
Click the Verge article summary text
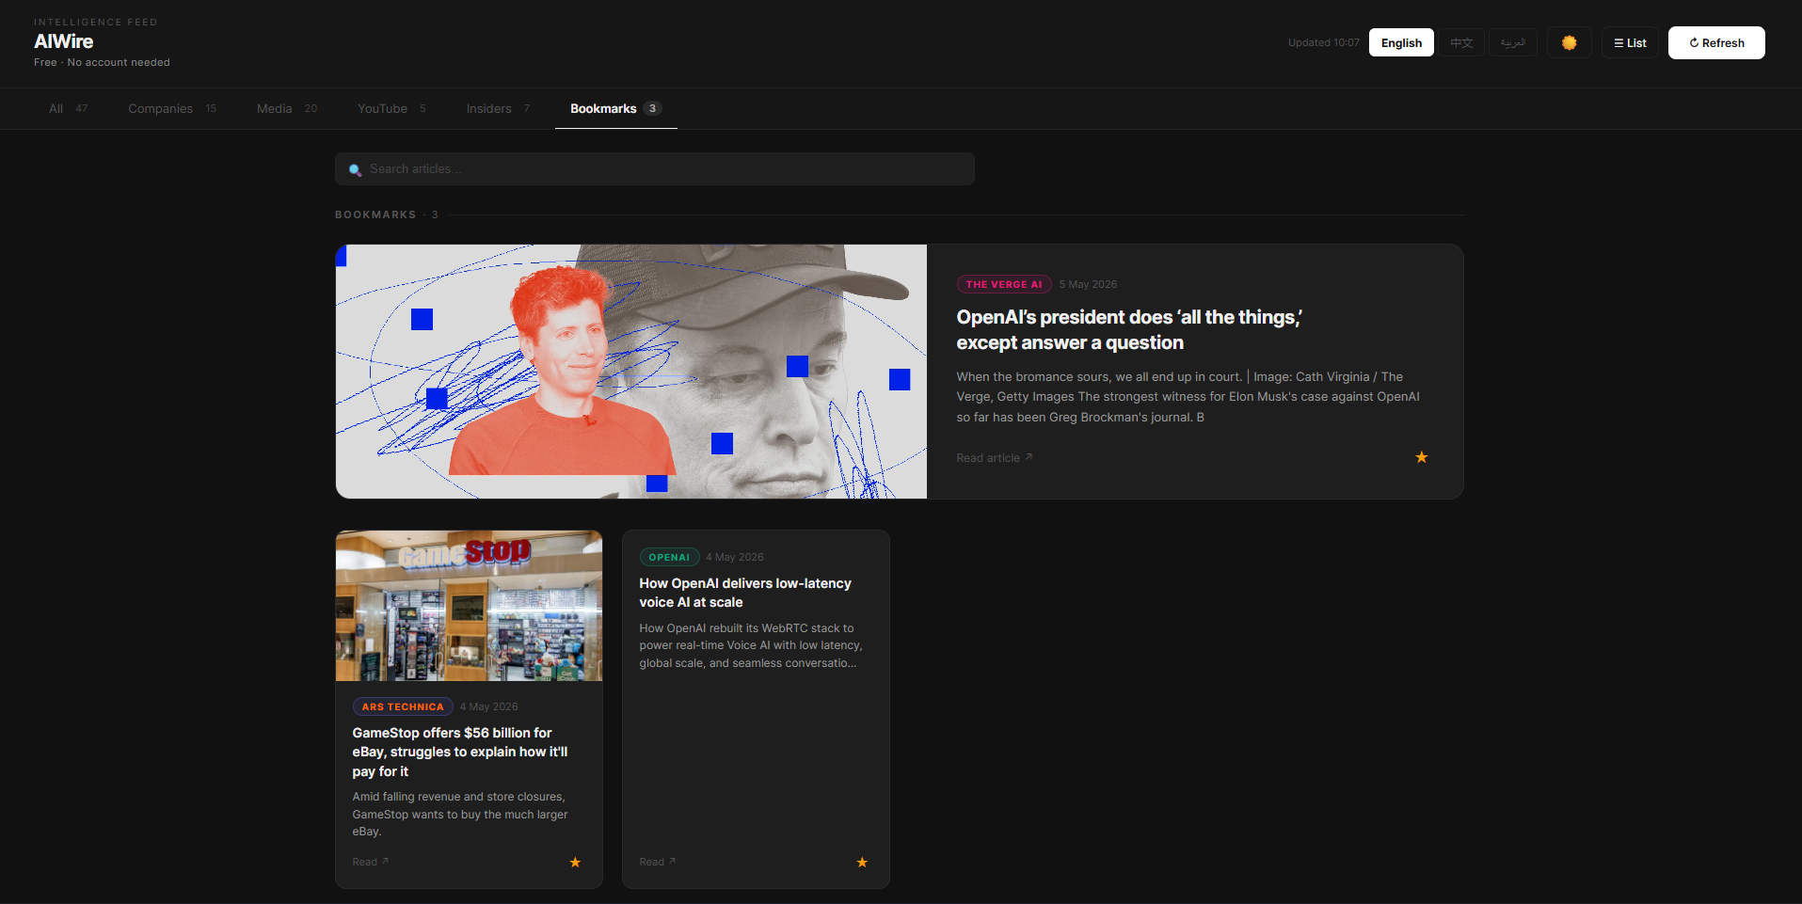click(x=1188, y=397)
